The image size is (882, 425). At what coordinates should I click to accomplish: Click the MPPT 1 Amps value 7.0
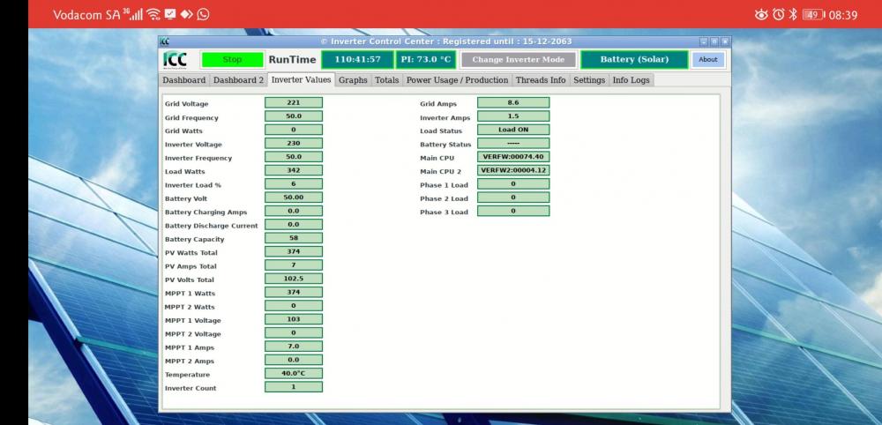(x=294, y=347)
